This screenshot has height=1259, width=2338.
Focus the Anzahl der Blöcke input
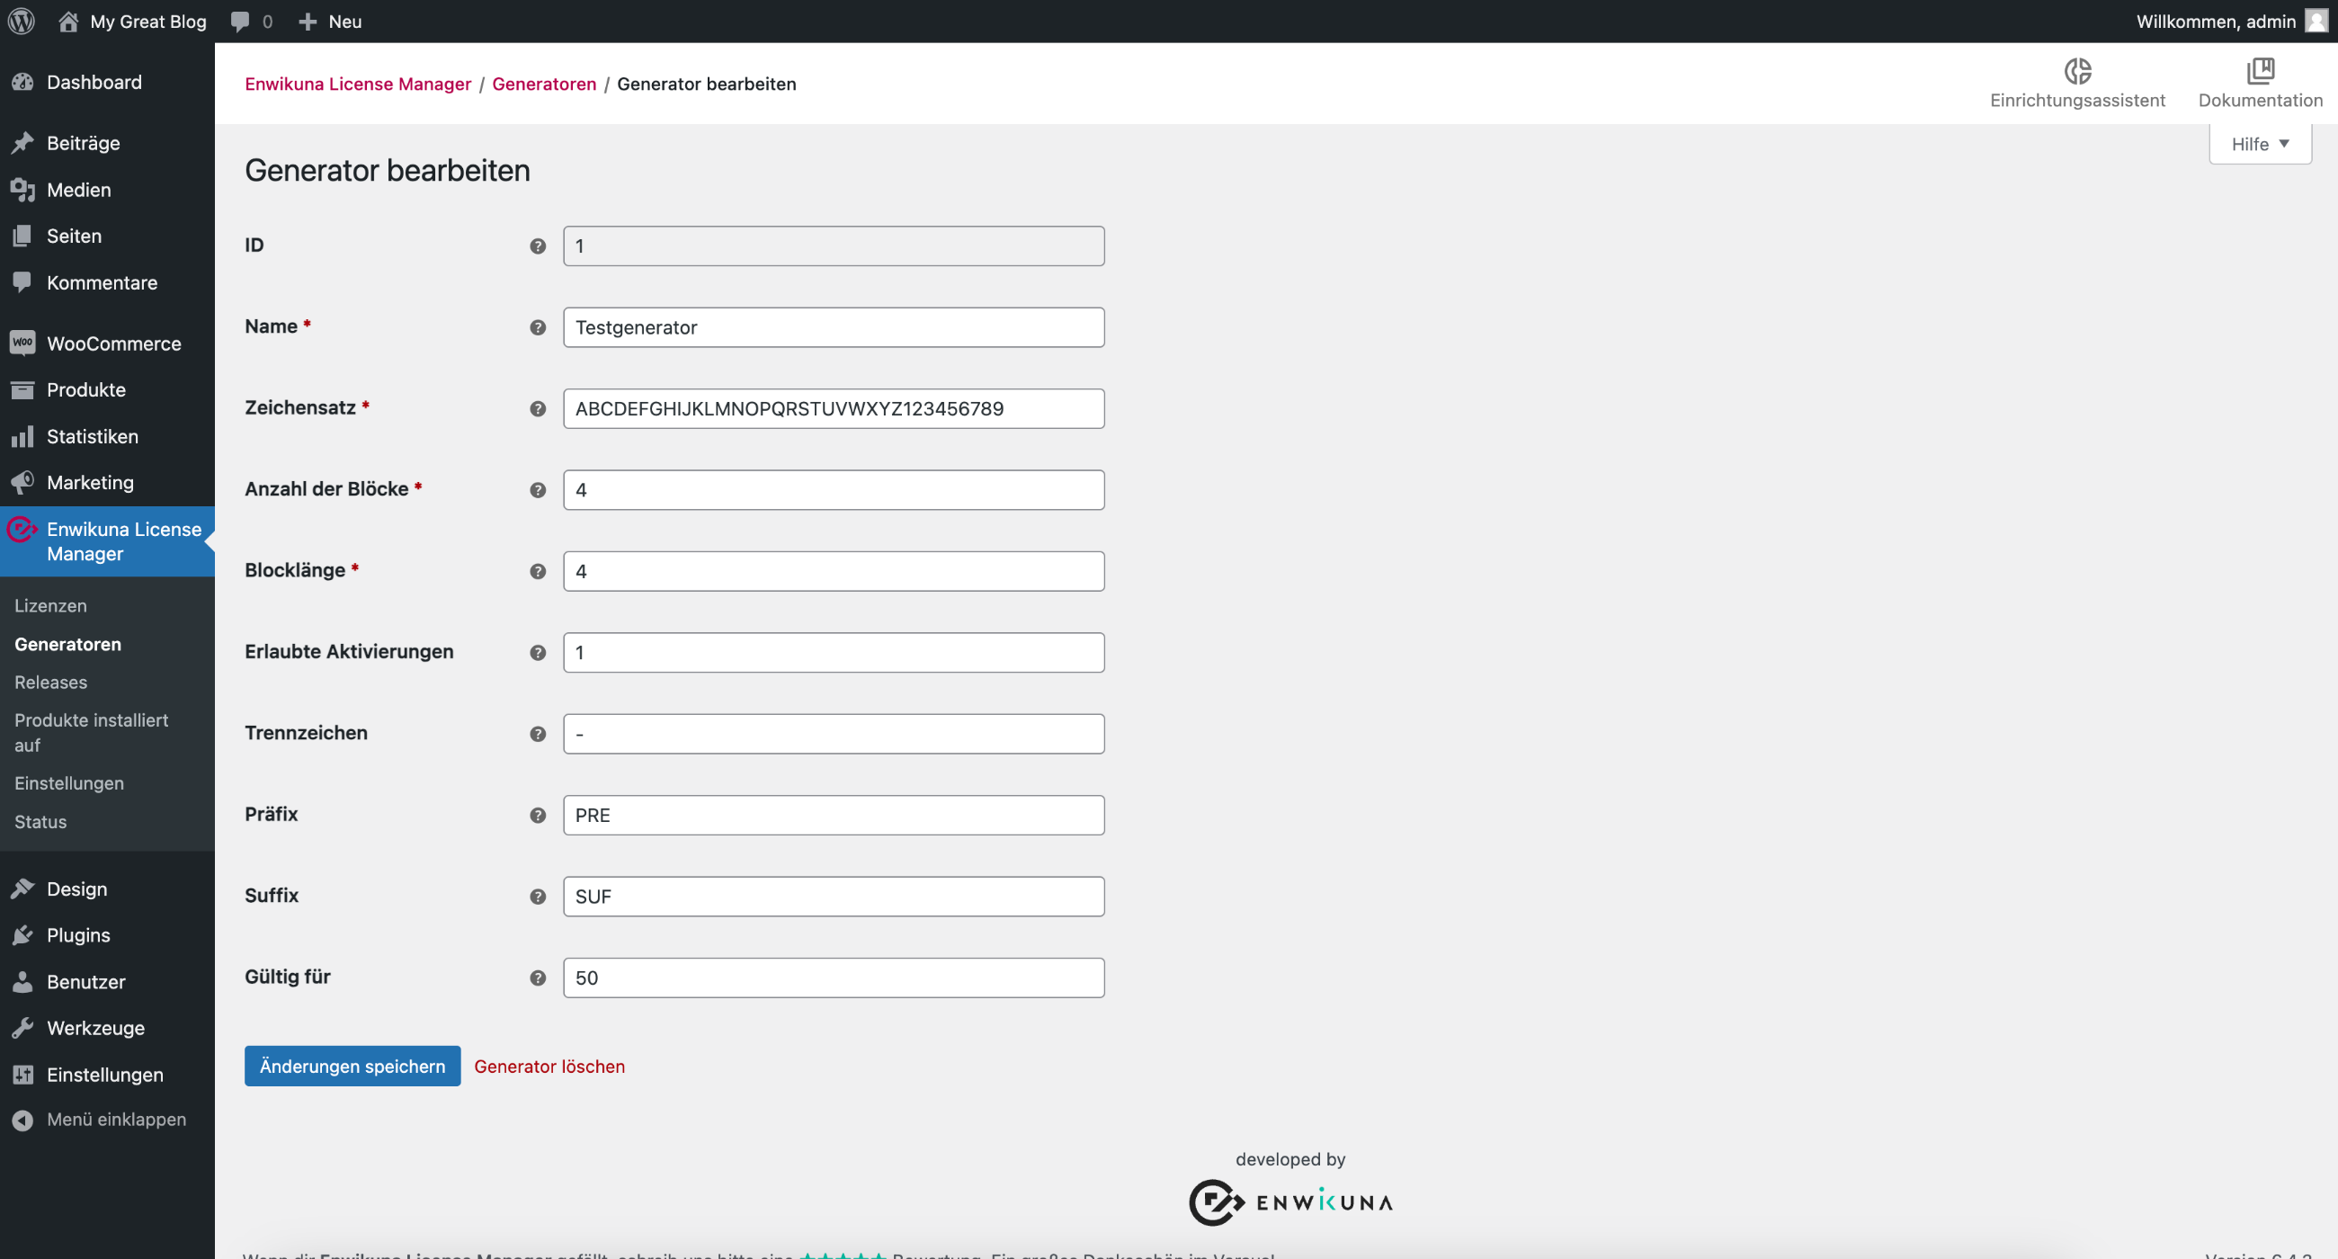[834, 490]
